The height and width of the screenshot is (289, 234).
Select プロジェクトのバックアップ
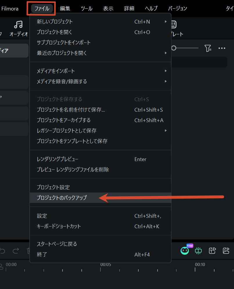(100, 198)
